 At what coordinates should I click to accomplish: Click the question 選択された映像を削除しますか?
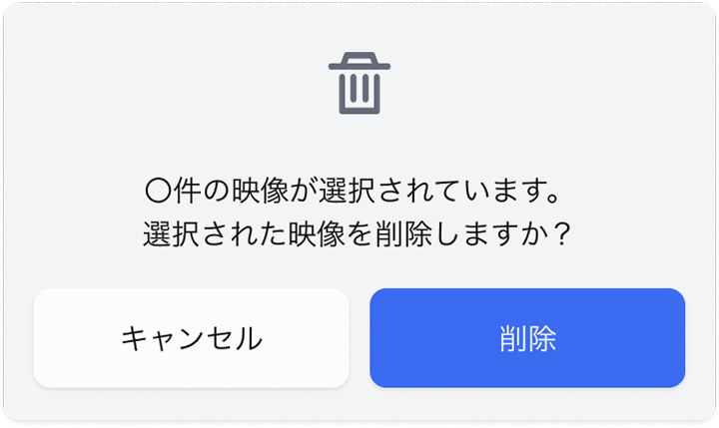point(357,233)
